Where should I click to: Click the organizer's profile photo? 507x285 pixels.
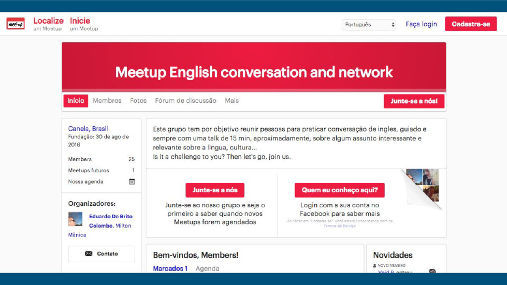point(75,219)
